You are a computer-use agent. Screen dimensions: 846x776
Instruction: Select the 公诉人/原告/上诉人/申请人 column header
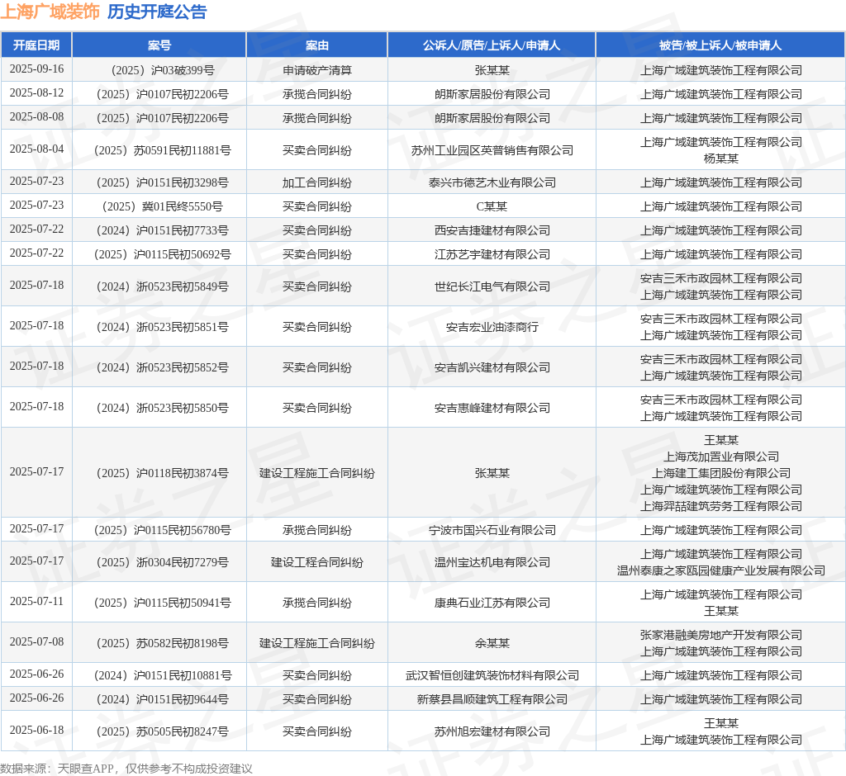point(492,45)
